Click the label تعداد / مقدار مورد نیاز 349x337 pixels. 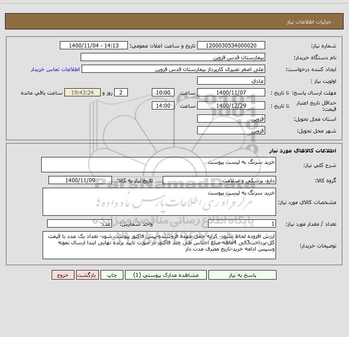click(311, 224)
